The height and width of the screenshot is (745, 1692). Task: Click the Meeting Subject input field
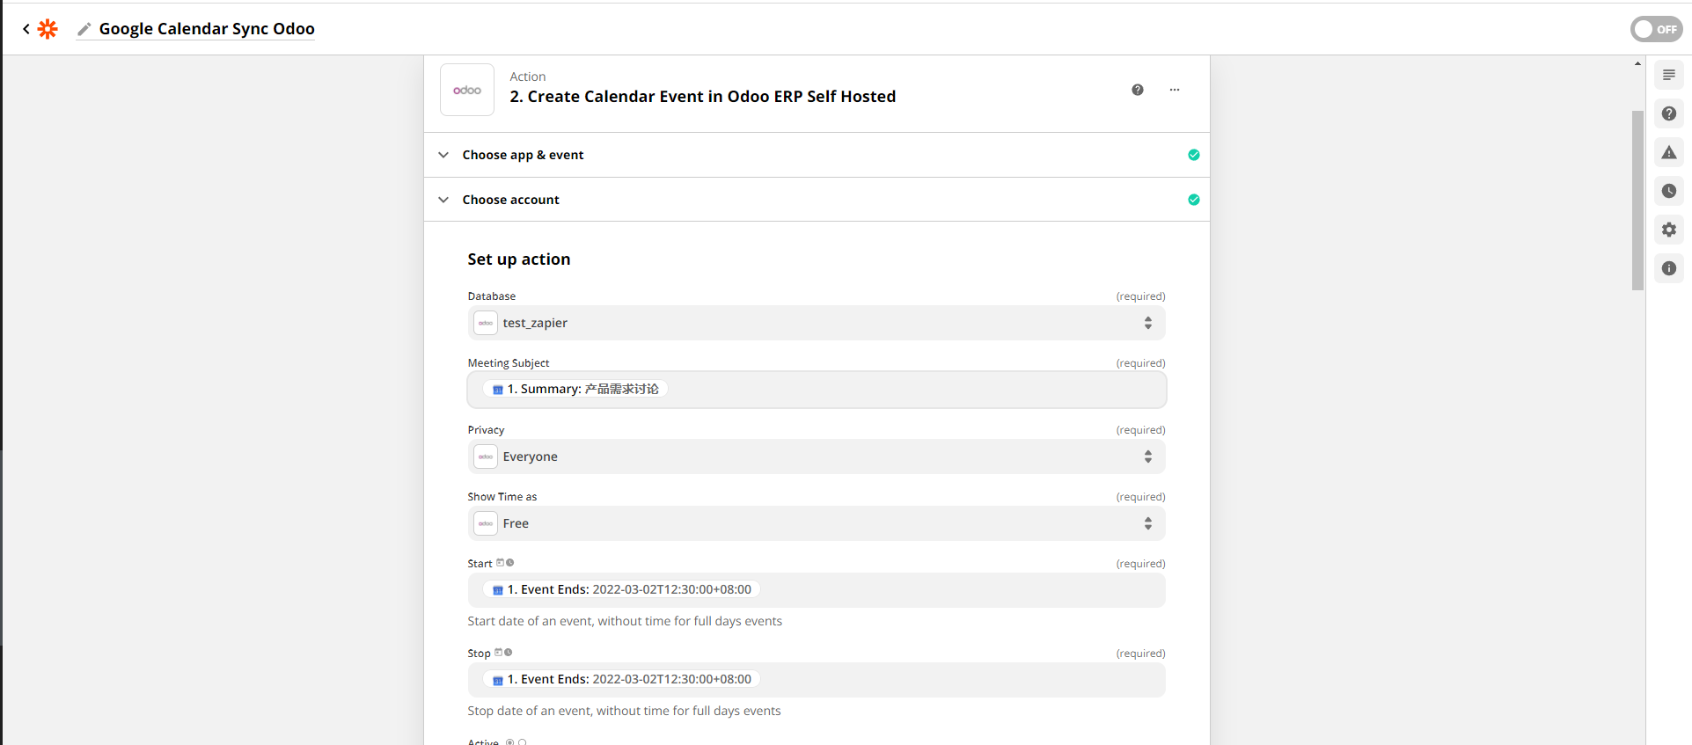[x=915, y=390]
